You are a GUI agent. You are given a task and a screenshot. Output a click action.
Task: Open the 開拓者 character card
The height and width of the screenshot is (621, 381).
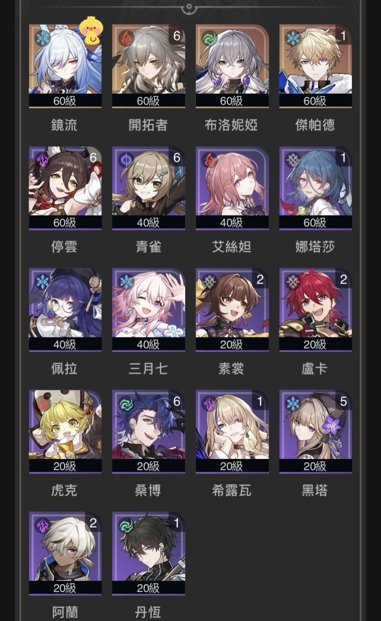coord(148,66)
